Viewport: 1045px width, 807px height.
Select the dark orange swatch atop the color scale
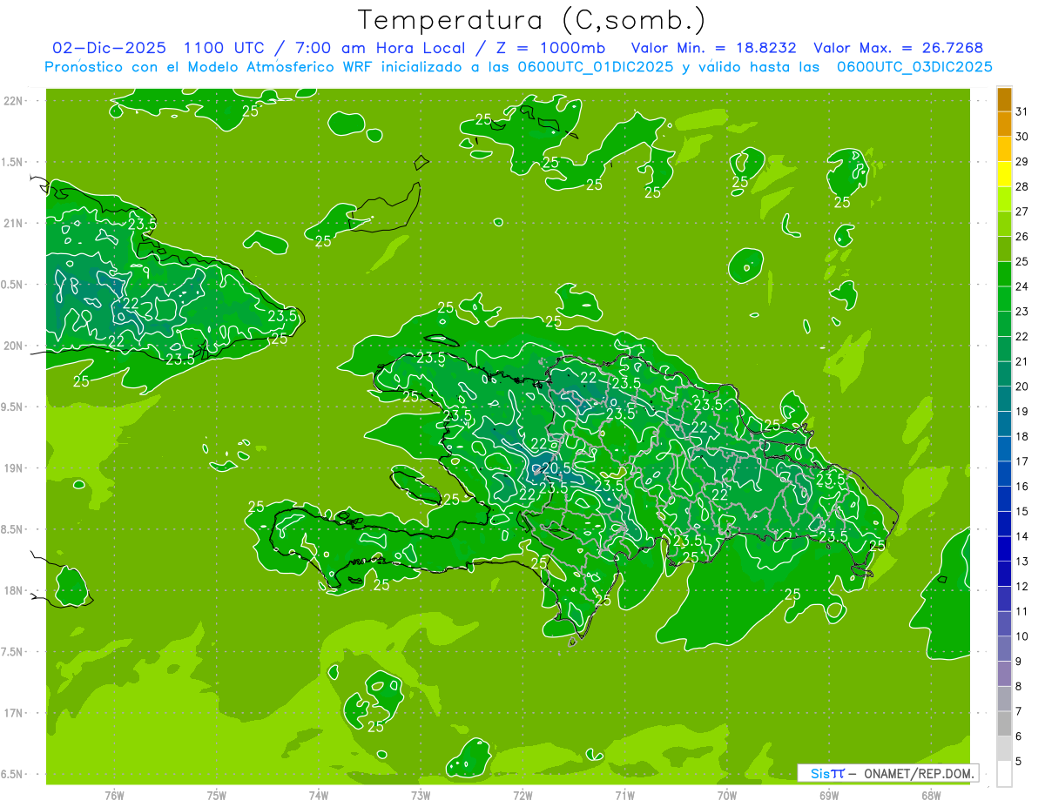[x=1004, y=99]
